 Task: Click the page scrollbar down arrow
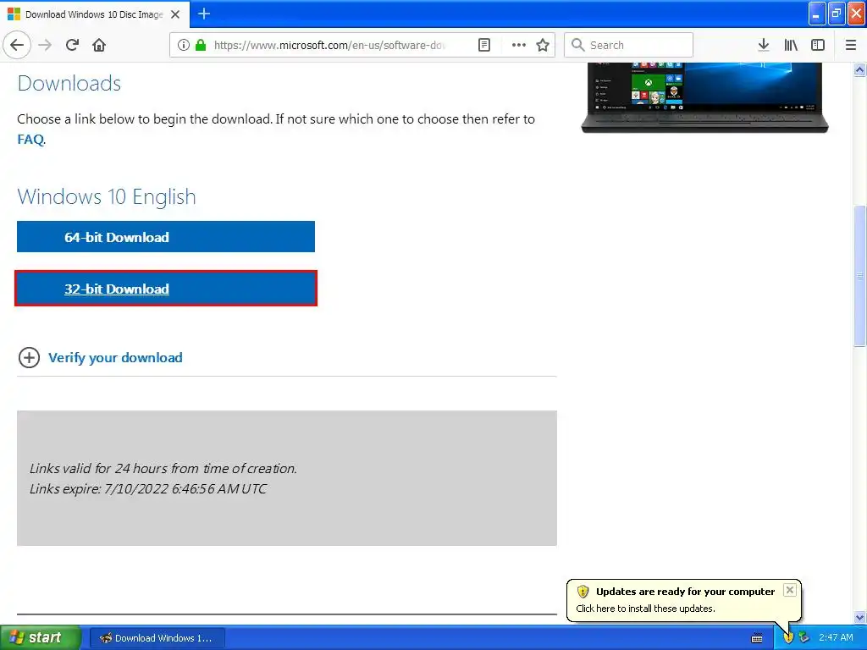coord(859,617)
